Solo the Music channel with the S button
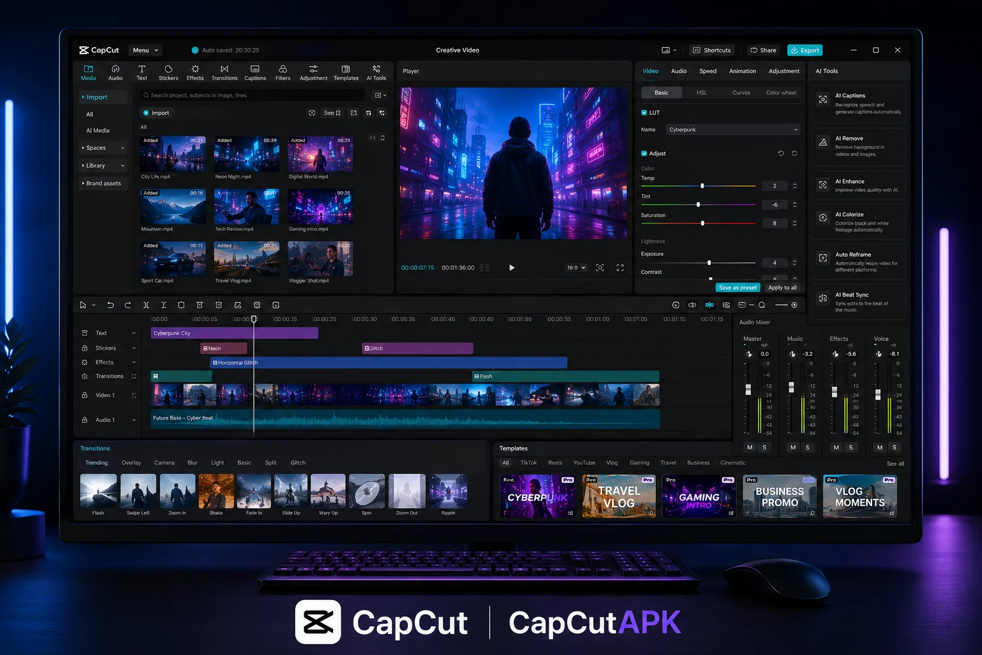 [807, 447]
